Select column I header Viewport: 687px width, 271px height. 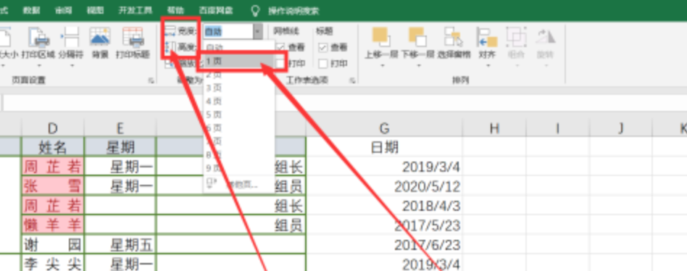(558, 128)
